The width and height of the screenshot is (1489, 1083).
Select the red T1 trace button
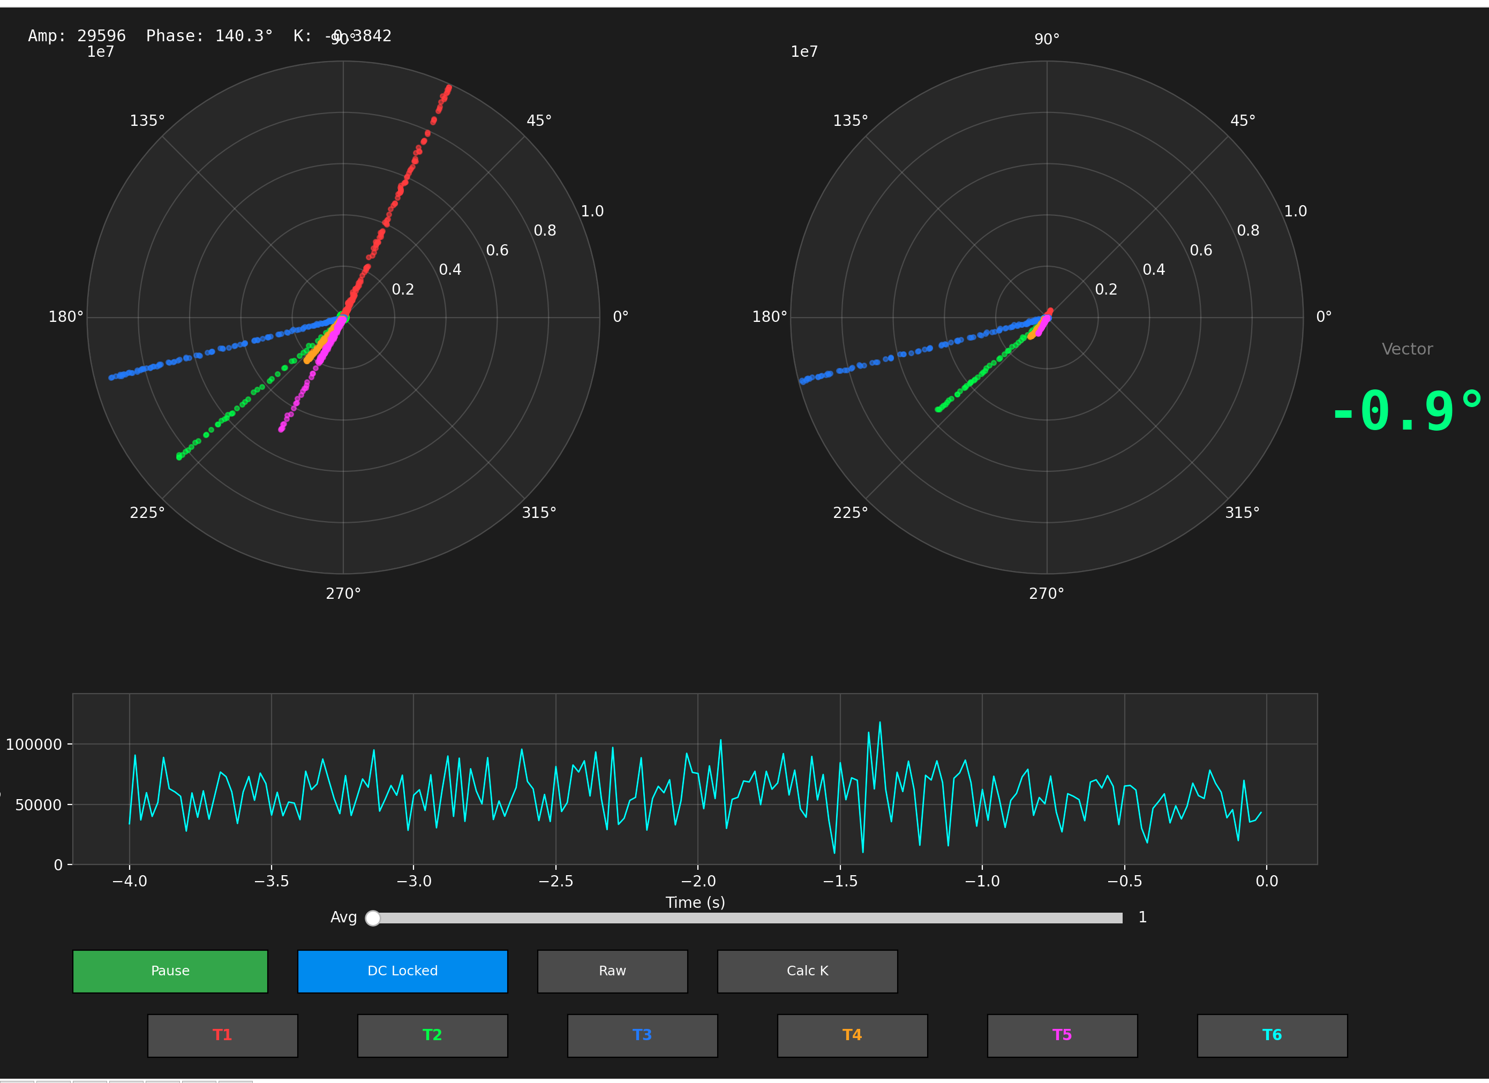pos(222,1035)
